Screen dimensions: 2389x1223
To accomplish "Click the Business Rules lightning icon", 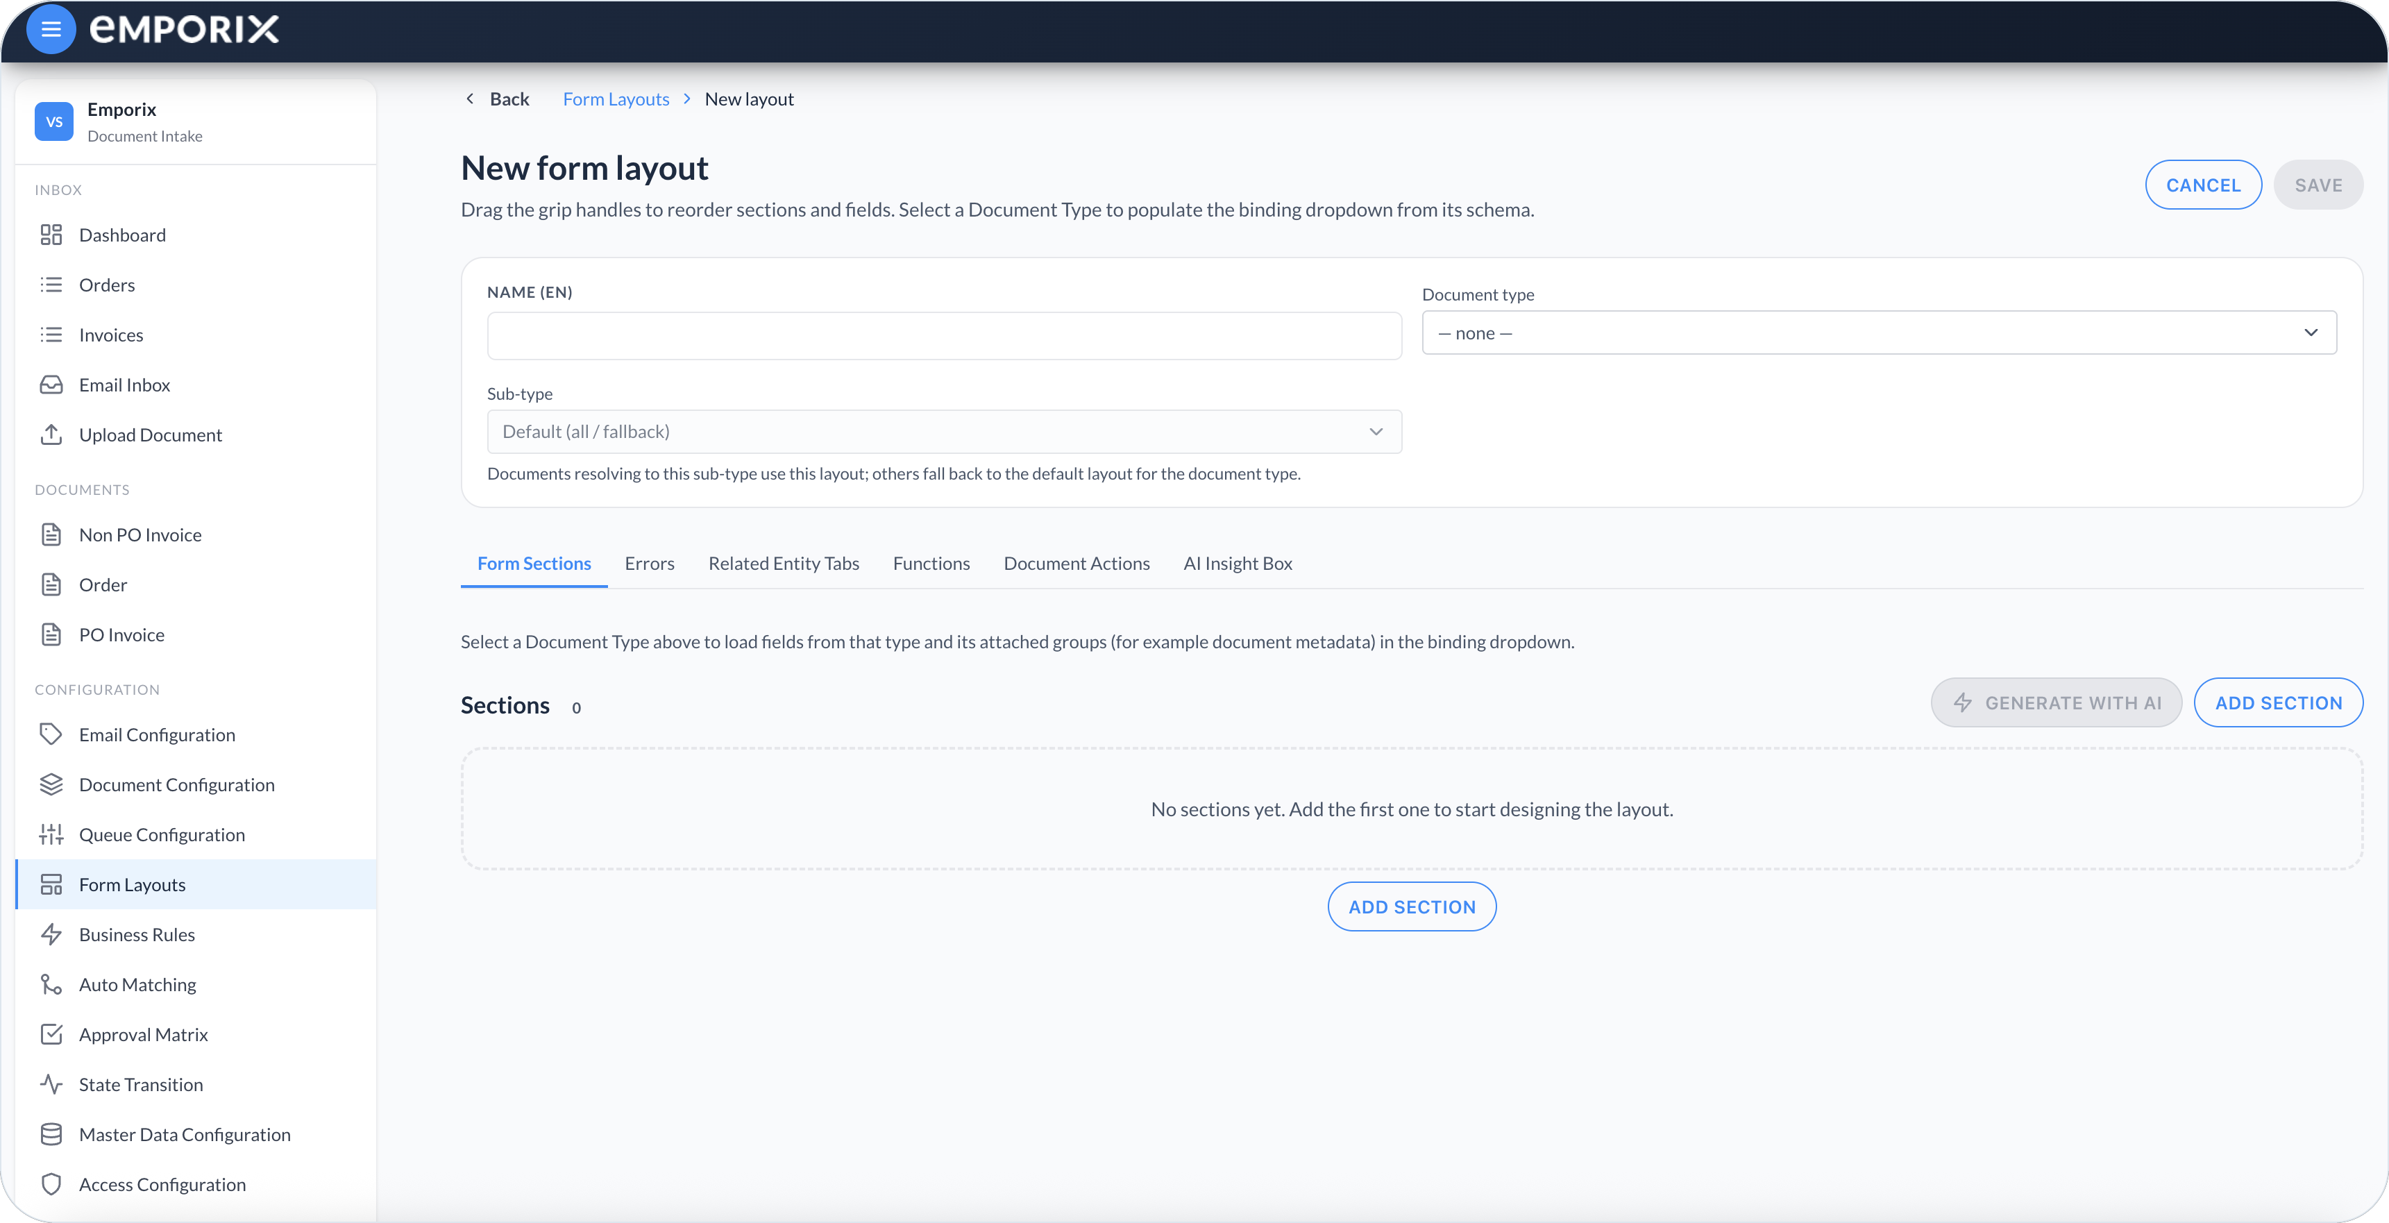I will [x=51, y=936].
